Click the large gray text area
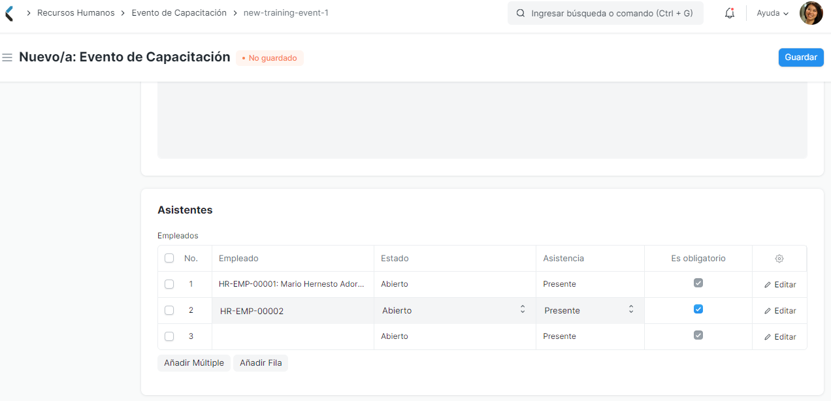The width and height of the screenshot is (831, 401). (x=482, y=120)
